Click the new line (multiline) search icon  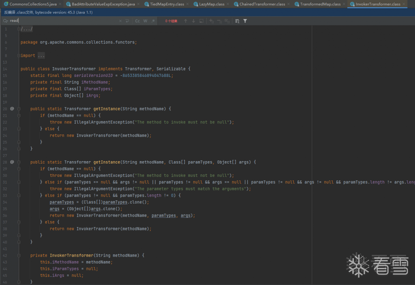click(x=127, y=21)
